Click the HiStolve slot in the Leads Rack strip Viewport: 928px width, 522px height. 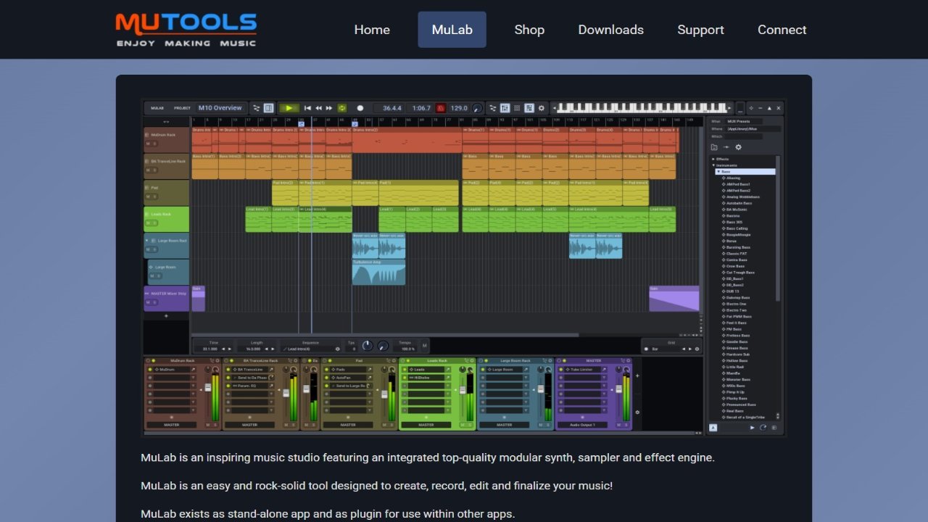point(428,378)
